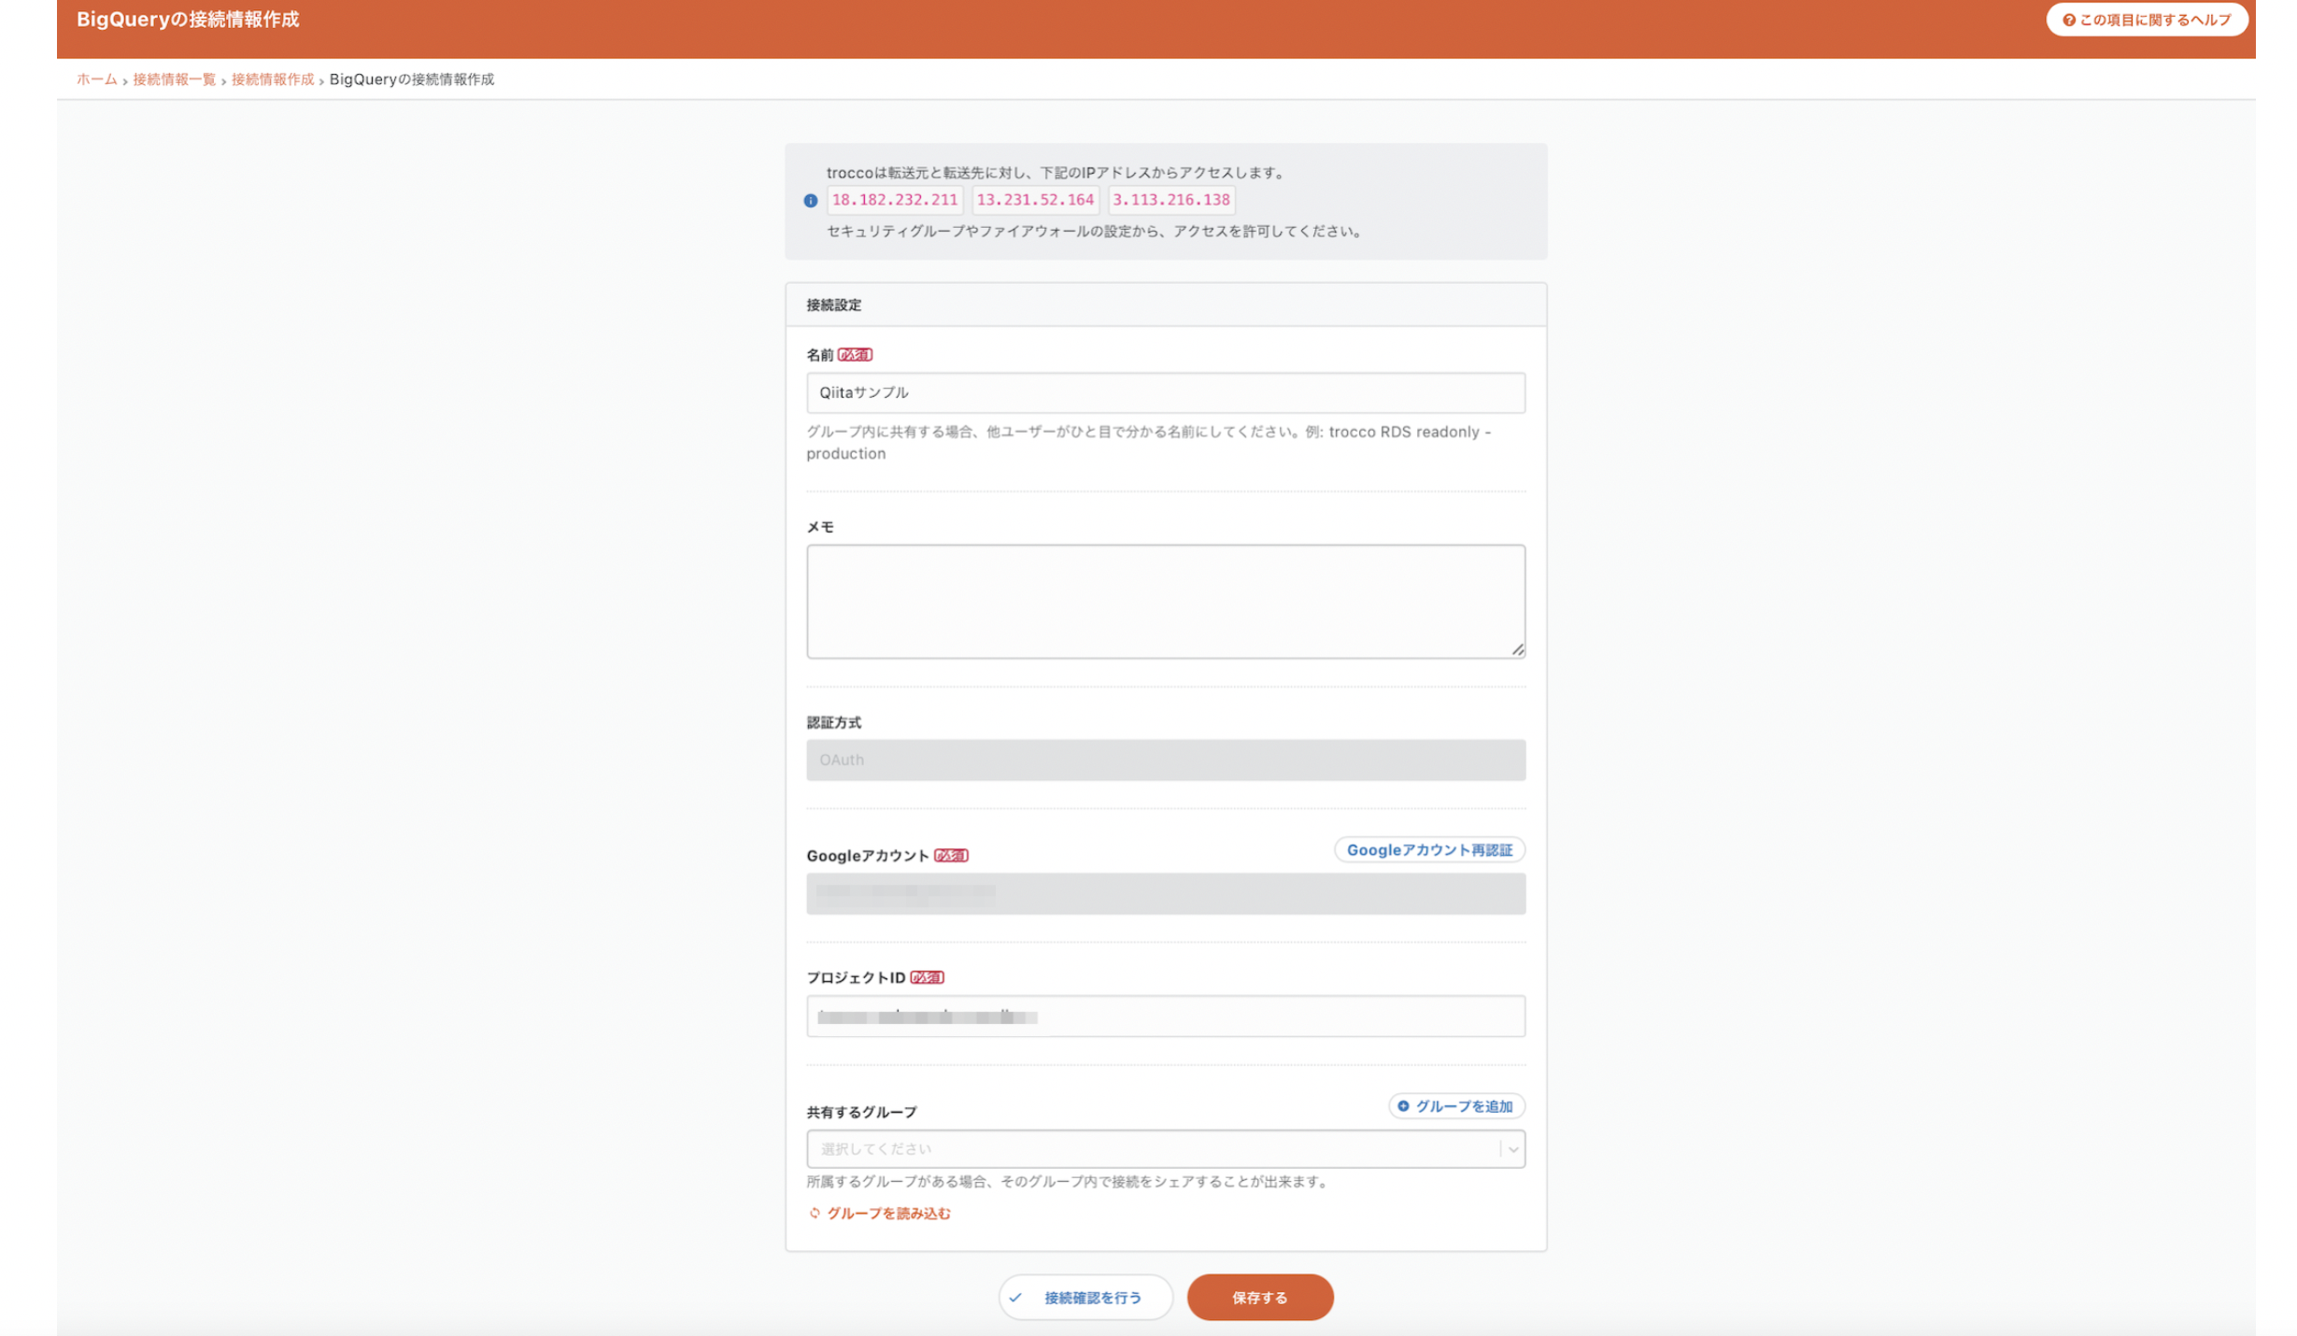Click the プロジェクトID label

(856, 977)
